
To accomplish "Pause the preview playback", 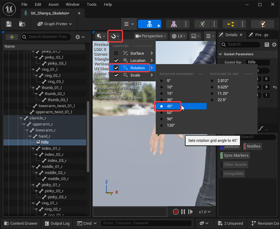I will coord(183,212).
